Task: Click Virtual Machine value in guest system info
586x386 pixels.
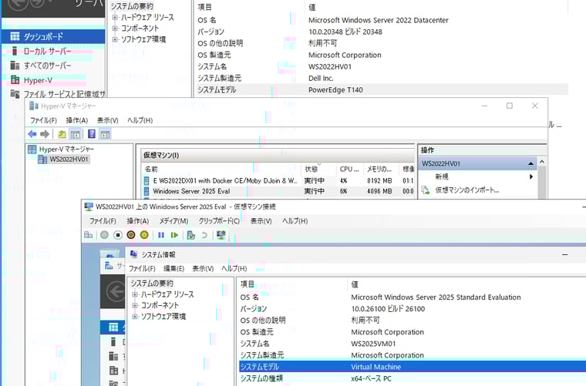Action: 376,367
